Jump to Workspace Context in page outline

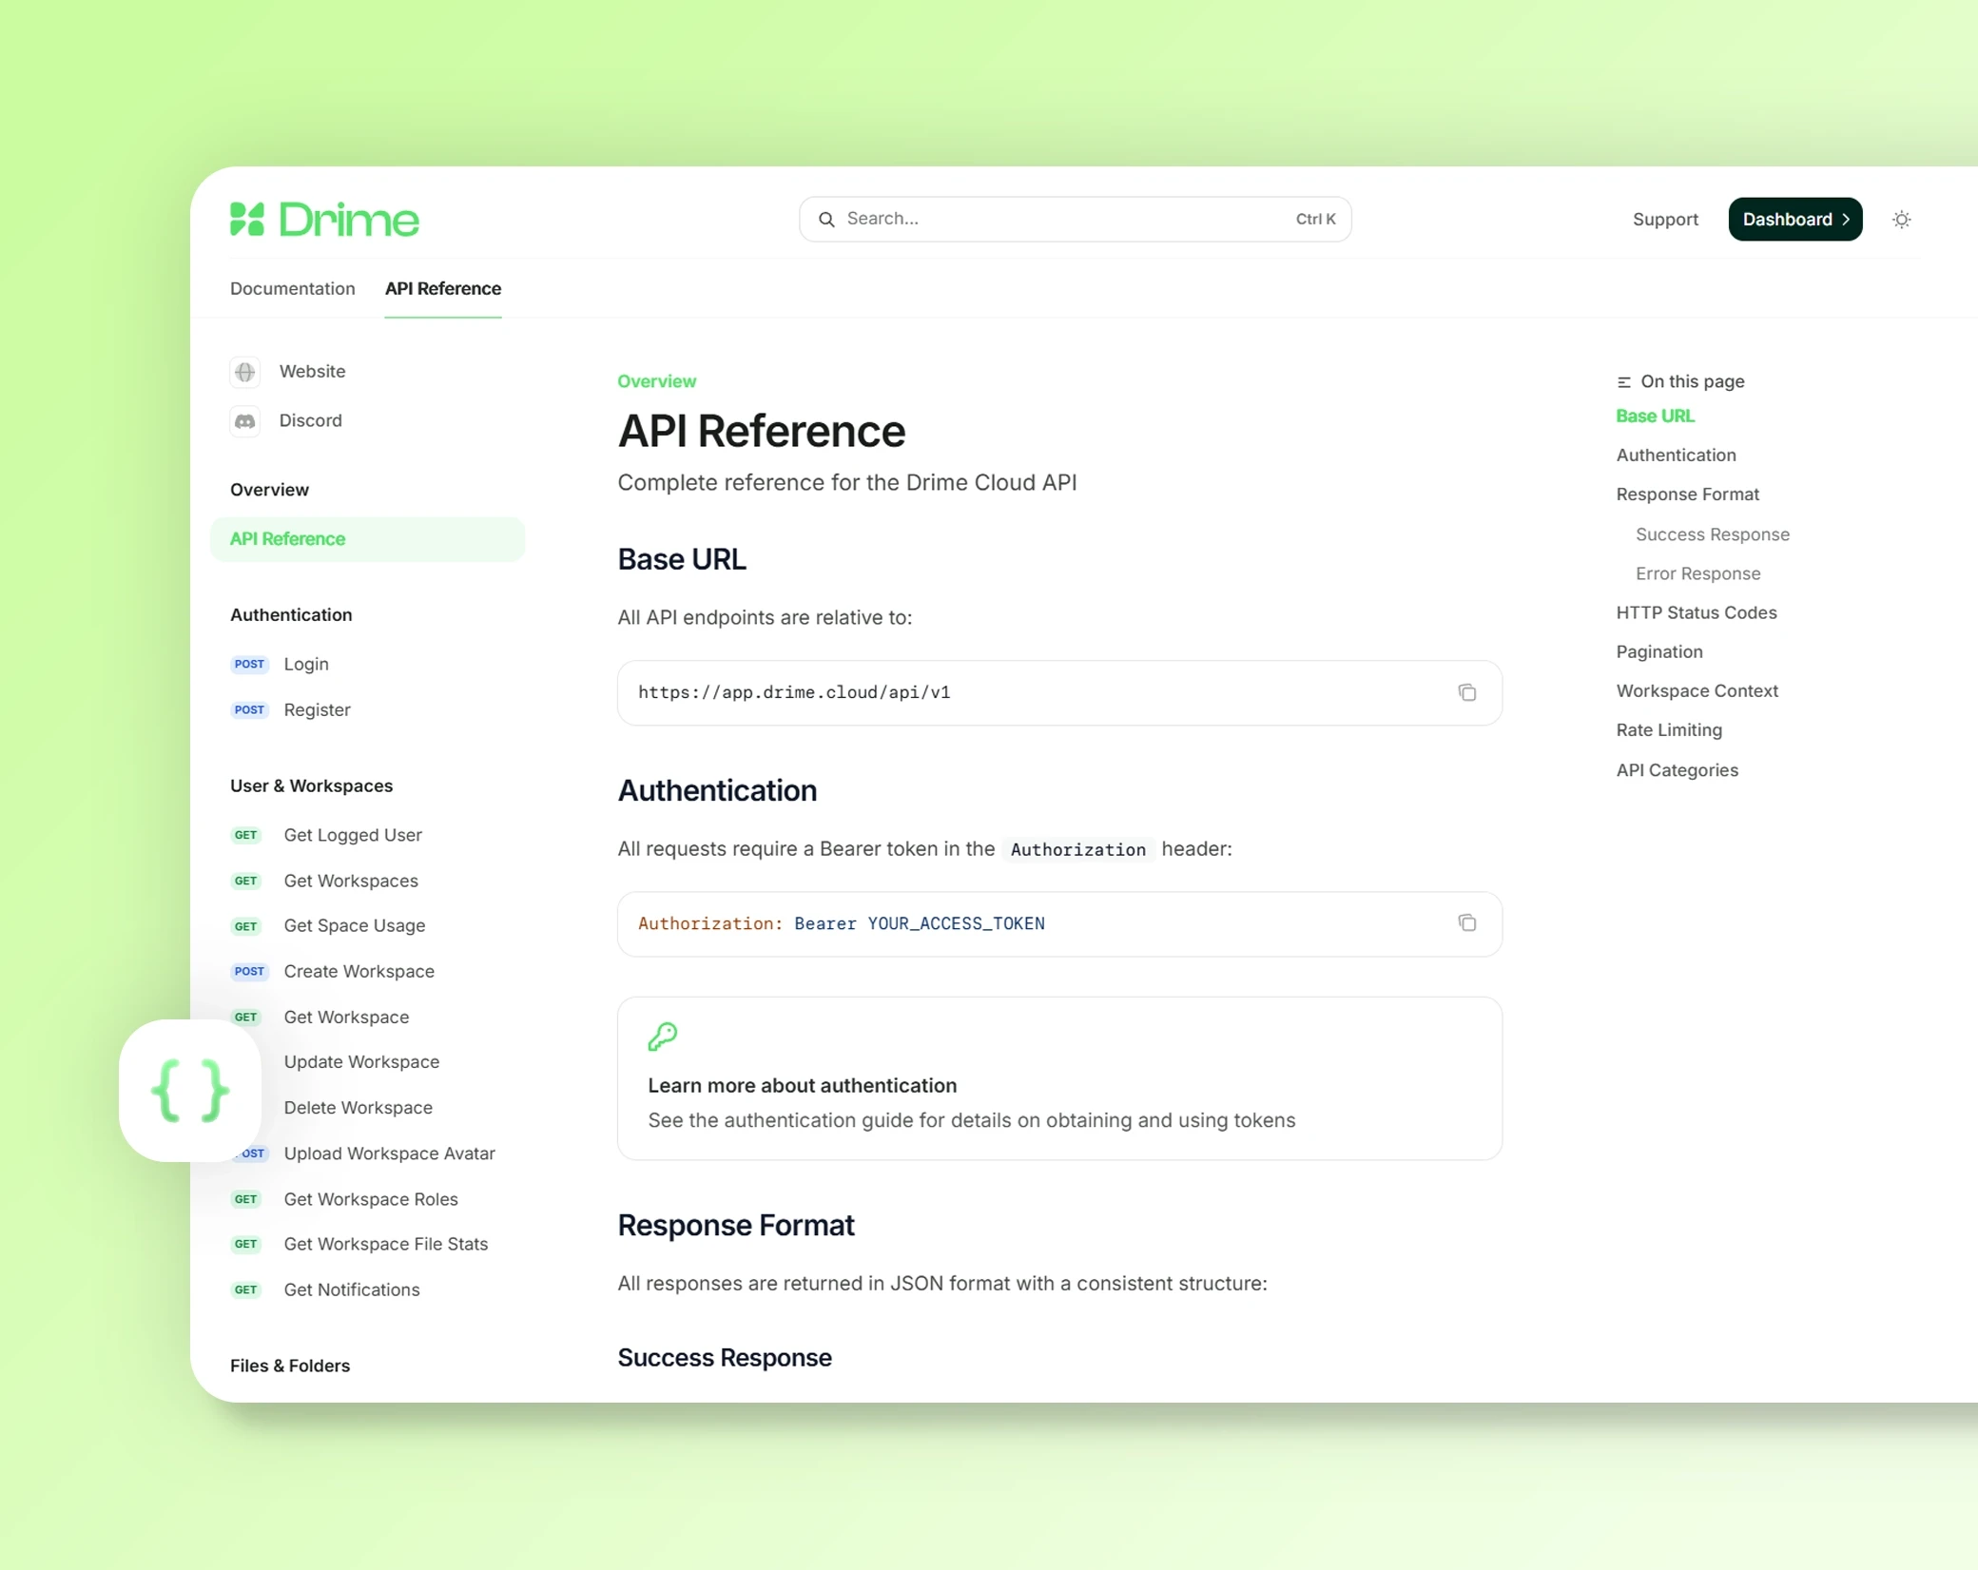[x=1697, y=690]
